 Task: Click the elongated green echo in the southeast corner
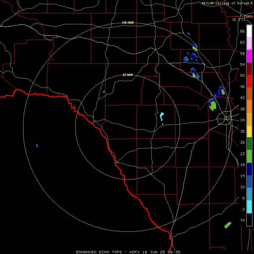tap(228, 225)
